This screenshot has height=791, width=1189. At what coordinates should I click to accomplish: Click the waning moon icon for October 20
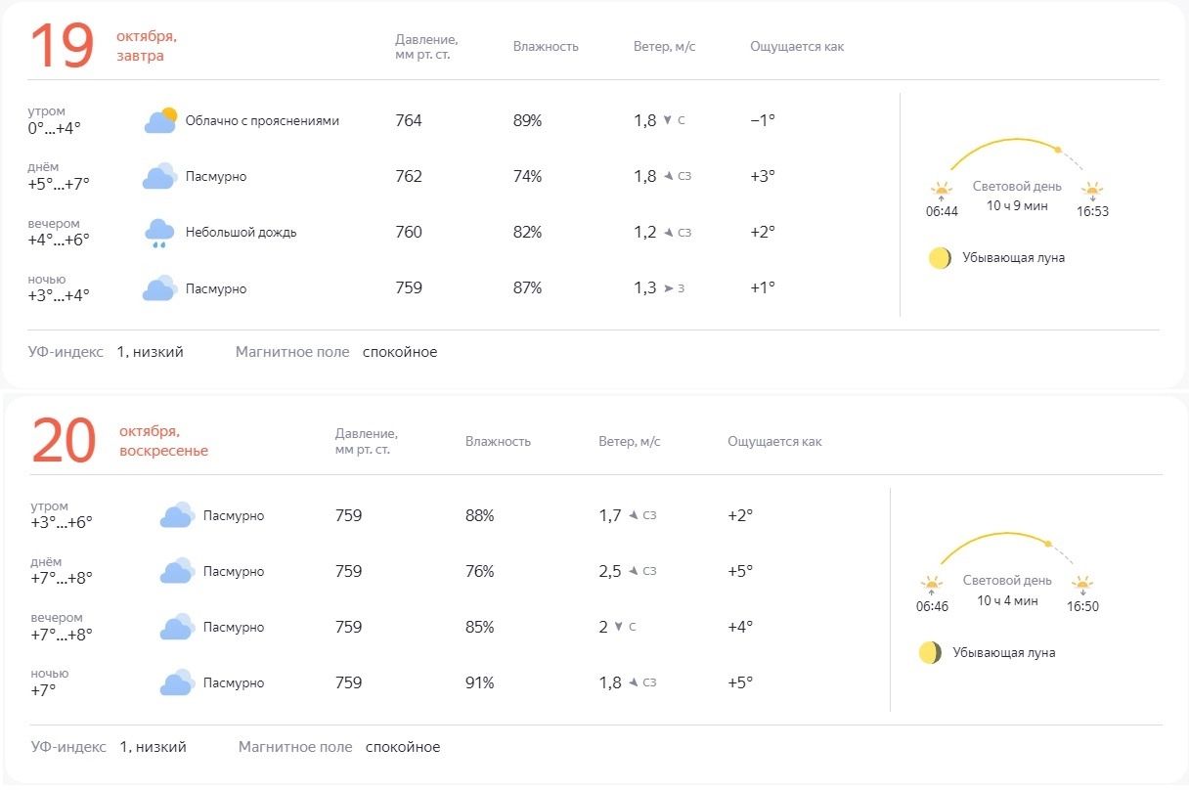click(930, 653)
